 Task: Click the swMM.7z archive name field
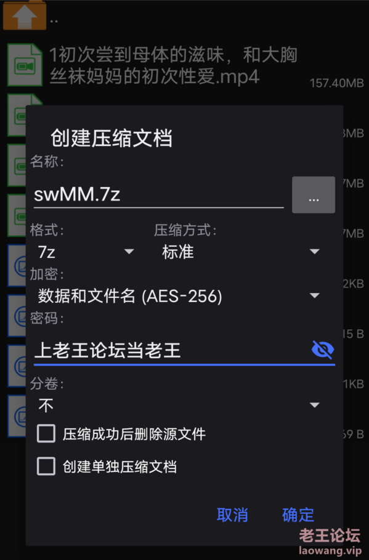[x=159, y=194]
